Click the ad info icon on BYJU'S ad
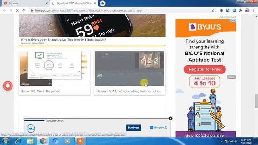The height and width of the screenshot is (145, 258). coord(231,21)
